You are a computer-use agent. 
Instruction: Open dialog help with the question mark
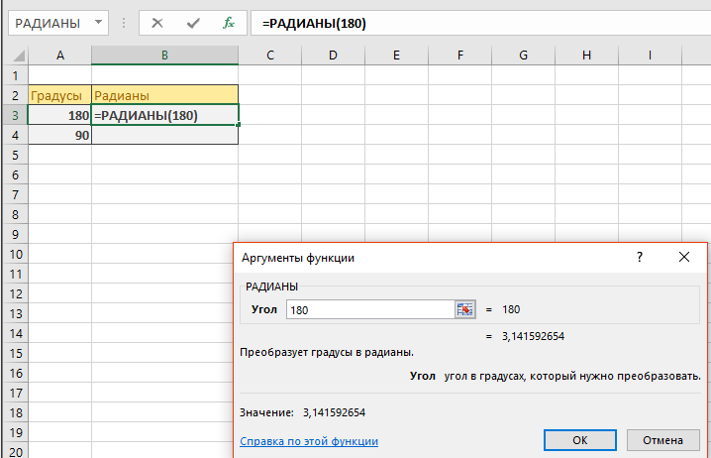coord(640,257)
